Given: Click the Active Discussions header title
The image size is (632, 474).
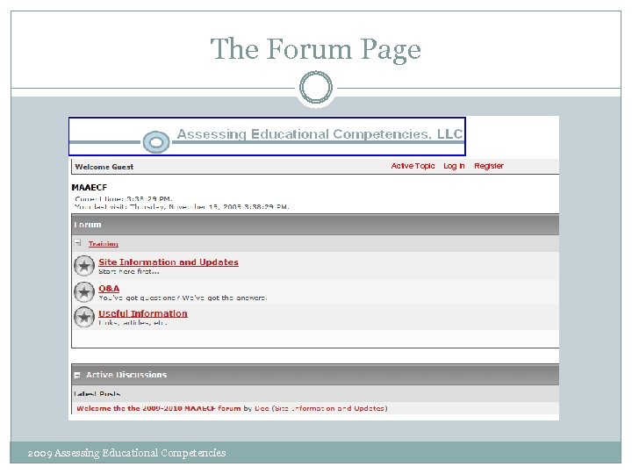Looking at the screenshot, I should click(x=126, y=375).
